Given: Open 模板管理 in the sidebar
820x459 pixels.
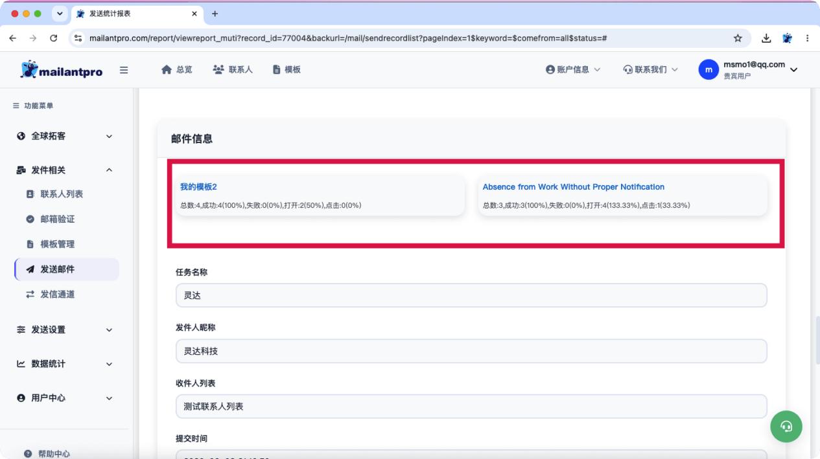Looking at the screenshot, I should 58,244.
